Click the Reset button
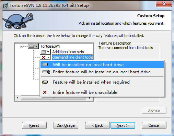 [x=34, y=125]
